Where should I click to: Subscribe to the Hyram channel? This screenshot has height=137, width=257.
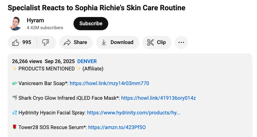coord(91,24)
